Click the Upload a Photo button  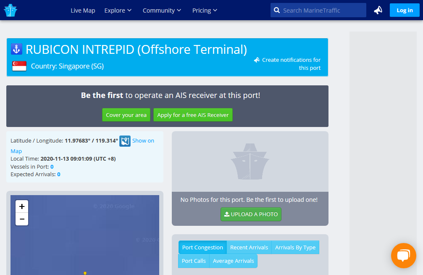(251, 214)
